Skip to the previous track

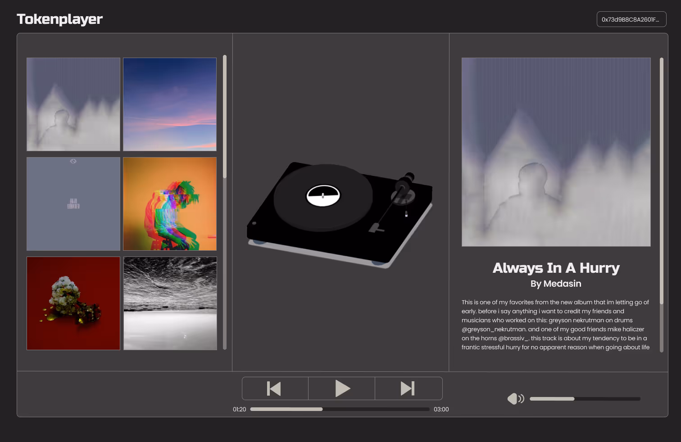275,388
